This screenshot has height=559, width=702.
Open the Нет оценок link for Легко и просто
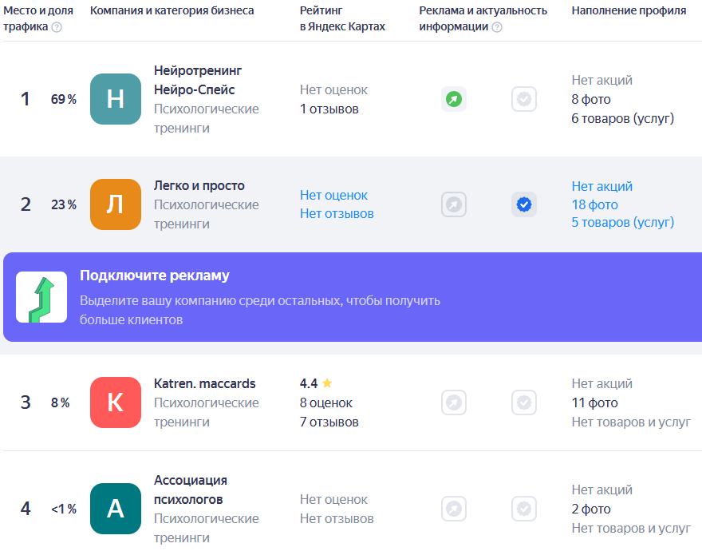click(333, 195)
